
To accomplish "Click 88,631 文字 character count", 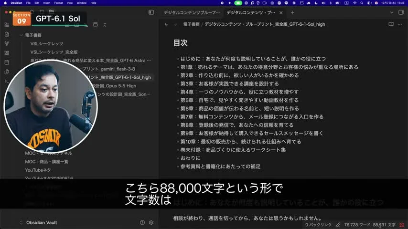I will pyautogui.click(x=384, y=225).
